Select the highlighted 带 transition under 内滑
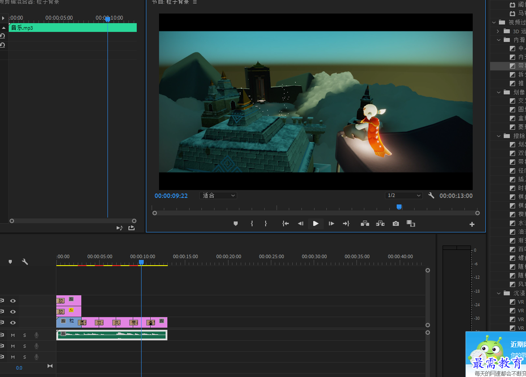The image size is (526, 377). point(508,66)
